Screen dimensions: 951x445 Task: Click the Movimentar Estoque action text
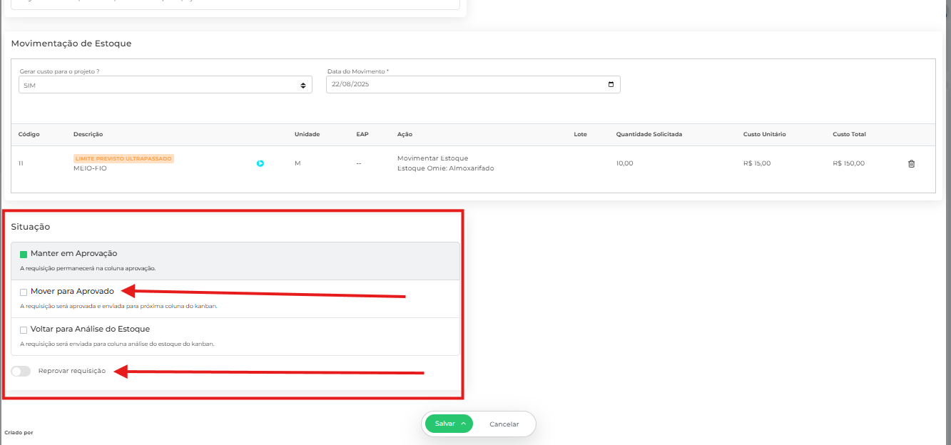[432, 158]
